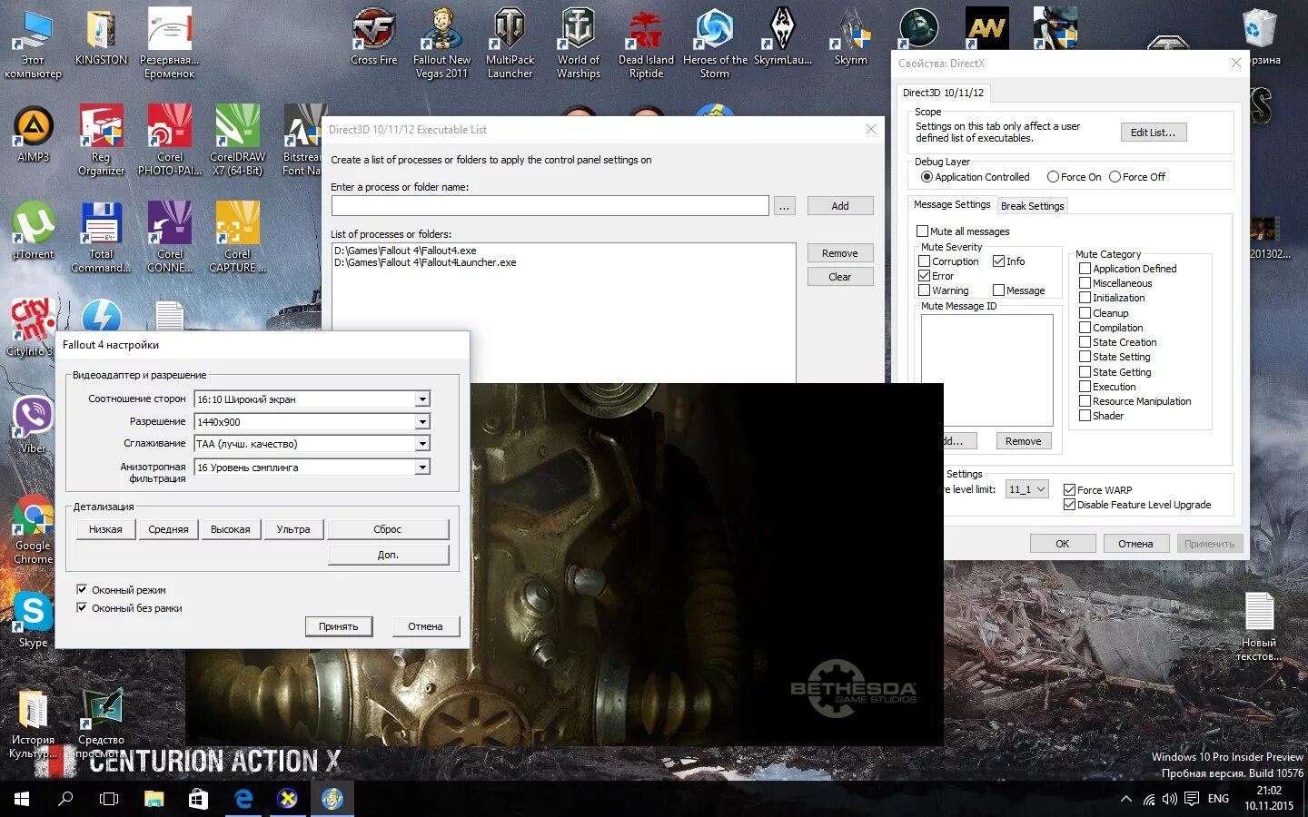Switch to Fallout launcher taskbar icon
Image resolution: width=1308 pixels, height=817 pixels.
(332, 799)
